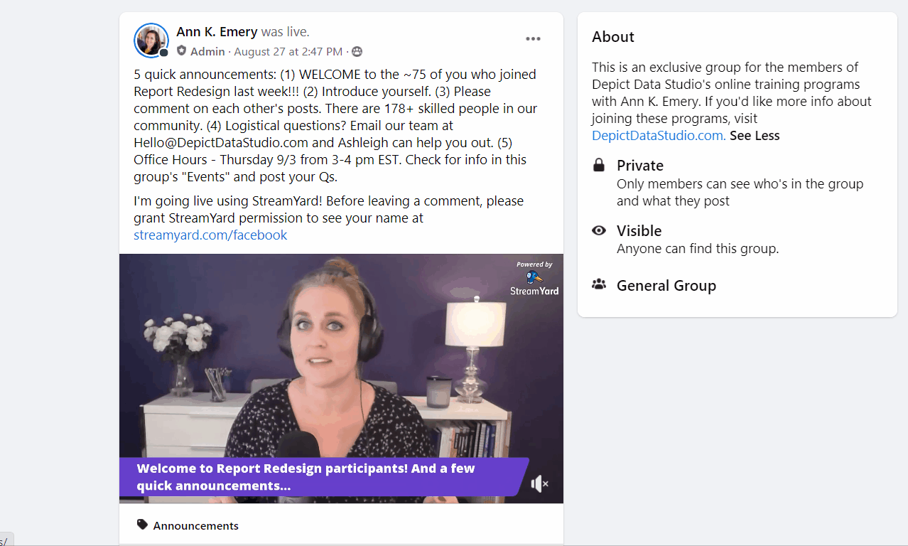Open the post options three-dots menu

click(x=533, y=39)
